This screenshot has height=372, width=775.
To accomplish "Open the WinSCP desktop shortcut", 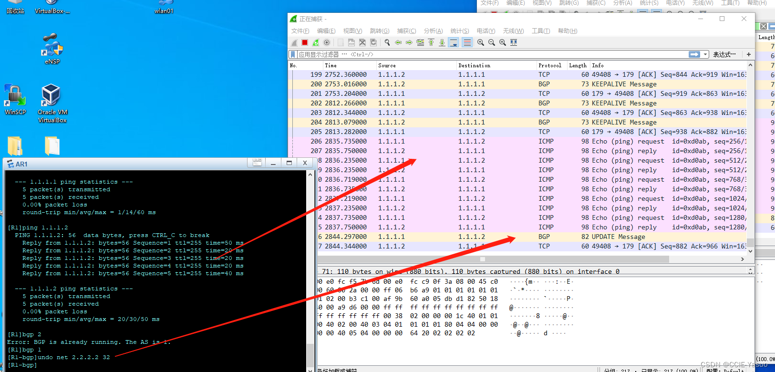I will [x=15, y=99].
